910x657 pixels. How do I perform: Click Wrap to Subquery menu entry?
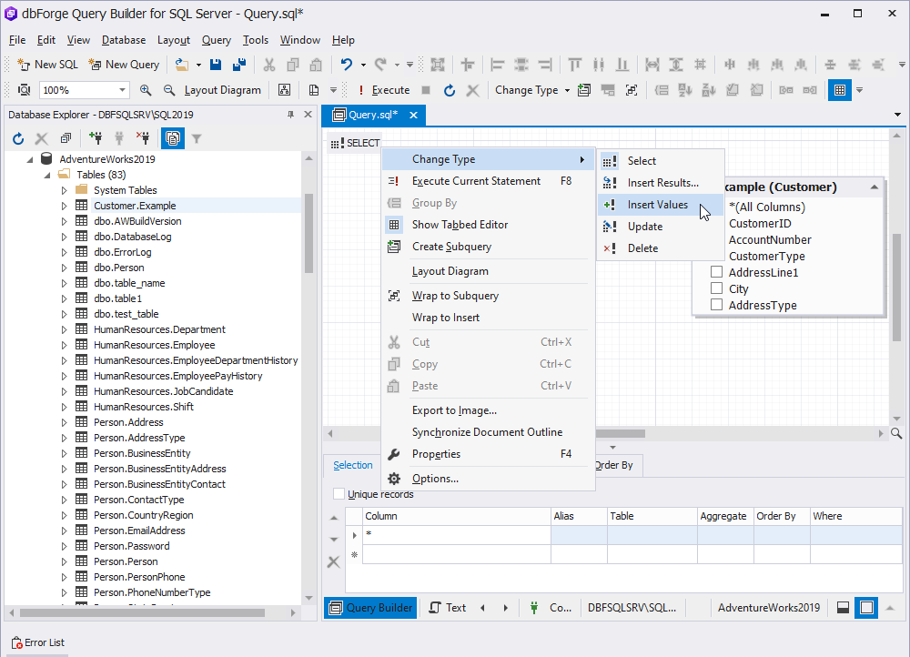point(488,296)
